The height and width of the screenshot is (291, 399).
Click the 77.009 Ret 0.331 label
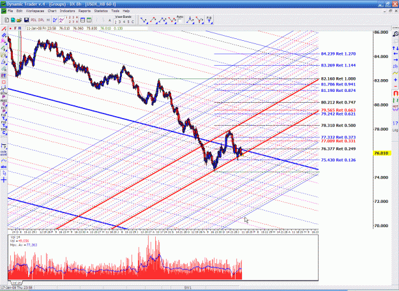pos(338,141)
